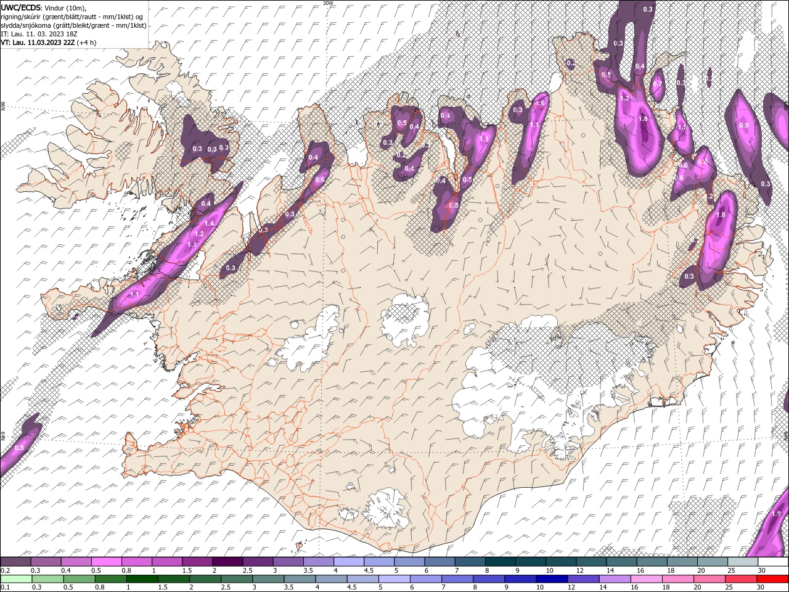Viewport: 789px width, 592px height.
Task: Click the '(+4 h)' forecast offset text
Action: point(86,43)
